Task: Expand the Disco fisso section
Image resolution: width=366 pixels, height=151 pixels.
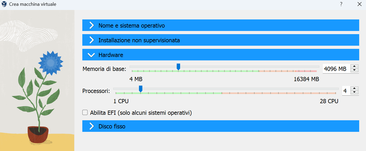Action: pyautogui.click(x=91, y=126)
